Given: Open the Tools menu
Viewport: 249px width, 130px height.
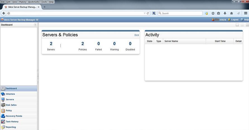Looking at the screenshot, I should click(44, 2).
